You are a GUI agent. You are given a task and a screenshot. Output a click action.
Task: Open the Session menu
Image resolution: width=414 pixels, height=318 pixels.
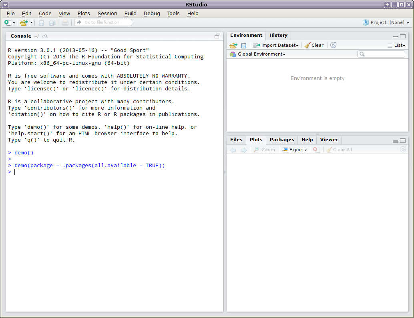click(x=107, y=14)
